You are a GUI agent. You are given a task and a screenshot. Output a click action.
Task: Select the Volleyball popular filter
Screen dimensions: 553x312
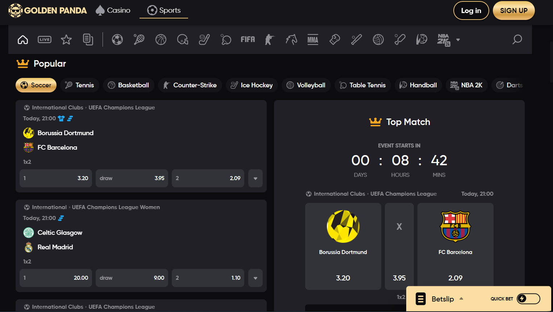306,85
